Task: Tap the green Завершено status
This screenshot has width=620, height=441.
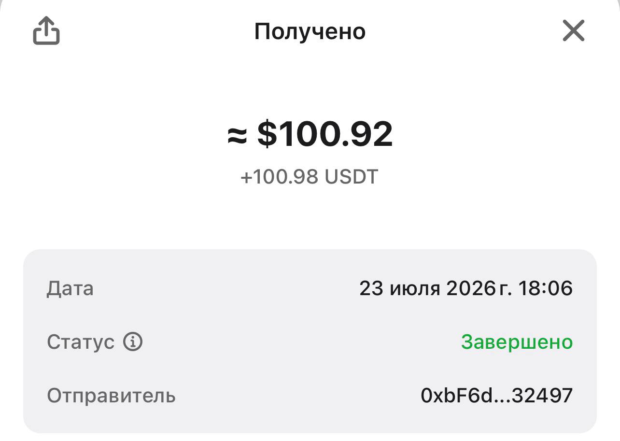Action: pyautogui.click(x=517, y=342)
